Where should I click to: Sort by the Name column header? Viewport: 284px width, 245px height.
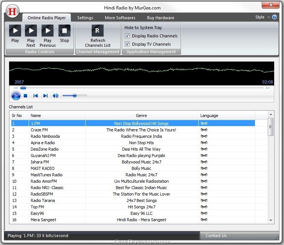(x=57, y=116)
